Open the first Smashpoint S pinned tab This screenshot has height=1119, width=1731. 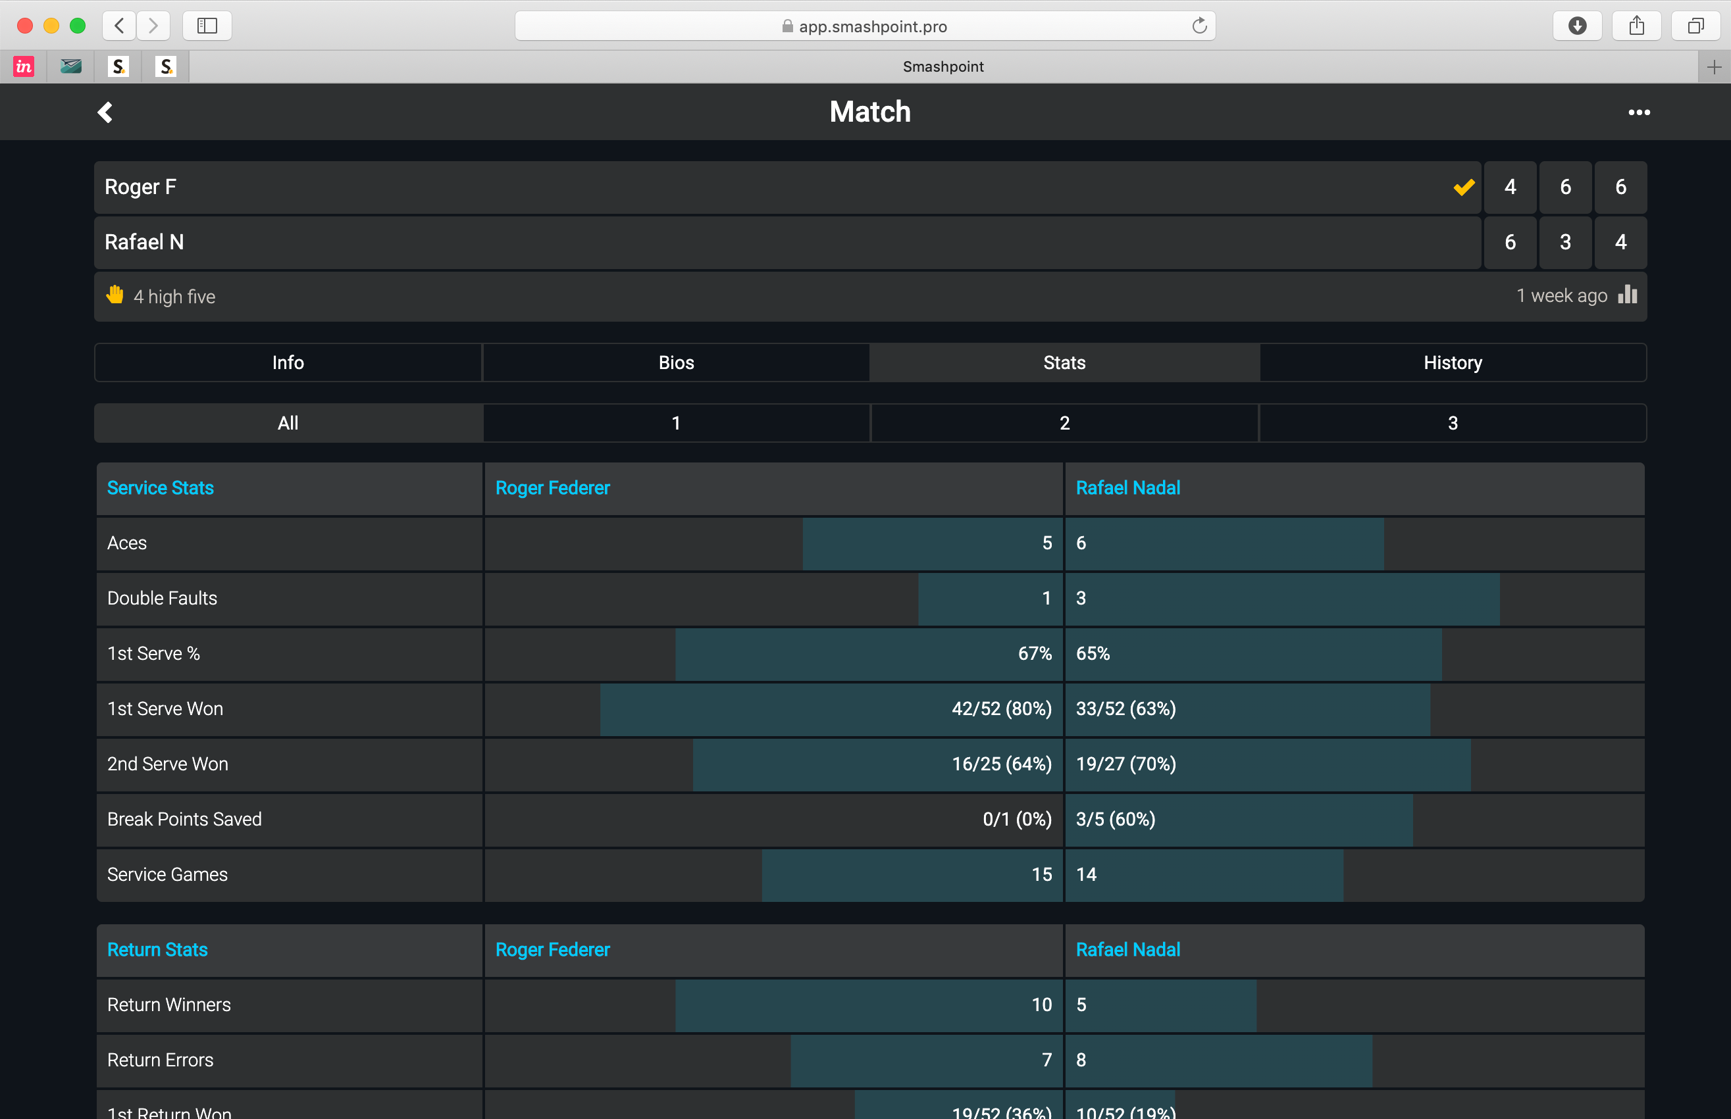(x=118, y=67)
